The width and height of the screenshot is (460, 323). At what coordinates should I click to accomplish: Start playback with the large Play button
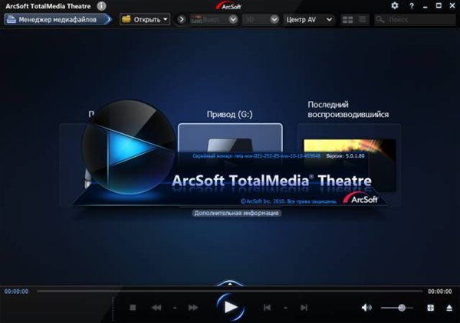tap(231, 307)
